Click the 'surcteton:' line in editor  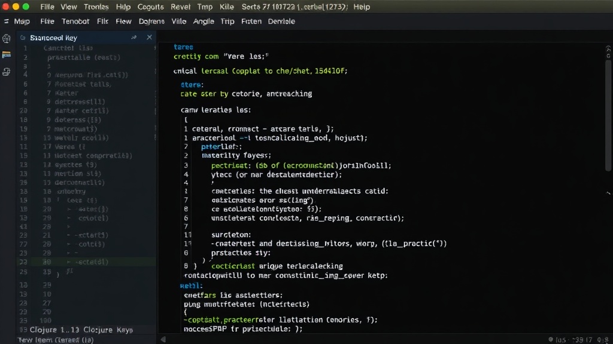click(x=231, y=235)
